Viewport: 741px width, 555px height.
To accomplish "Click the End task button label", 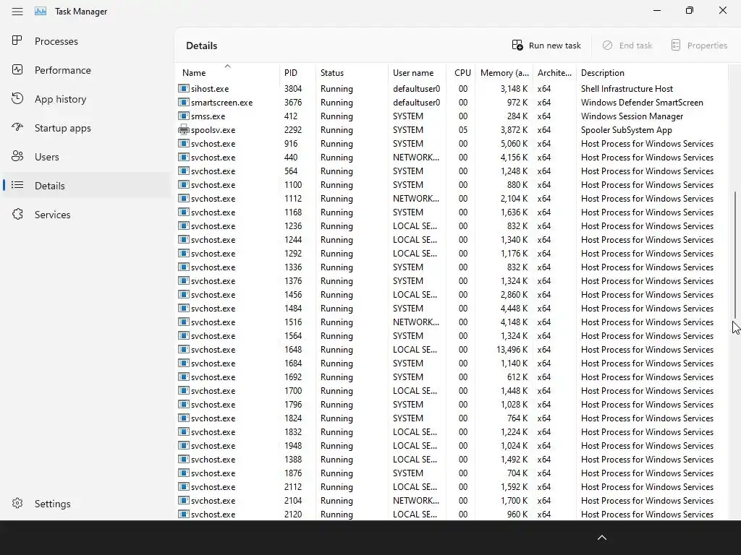I will click(x=635, y=46).
